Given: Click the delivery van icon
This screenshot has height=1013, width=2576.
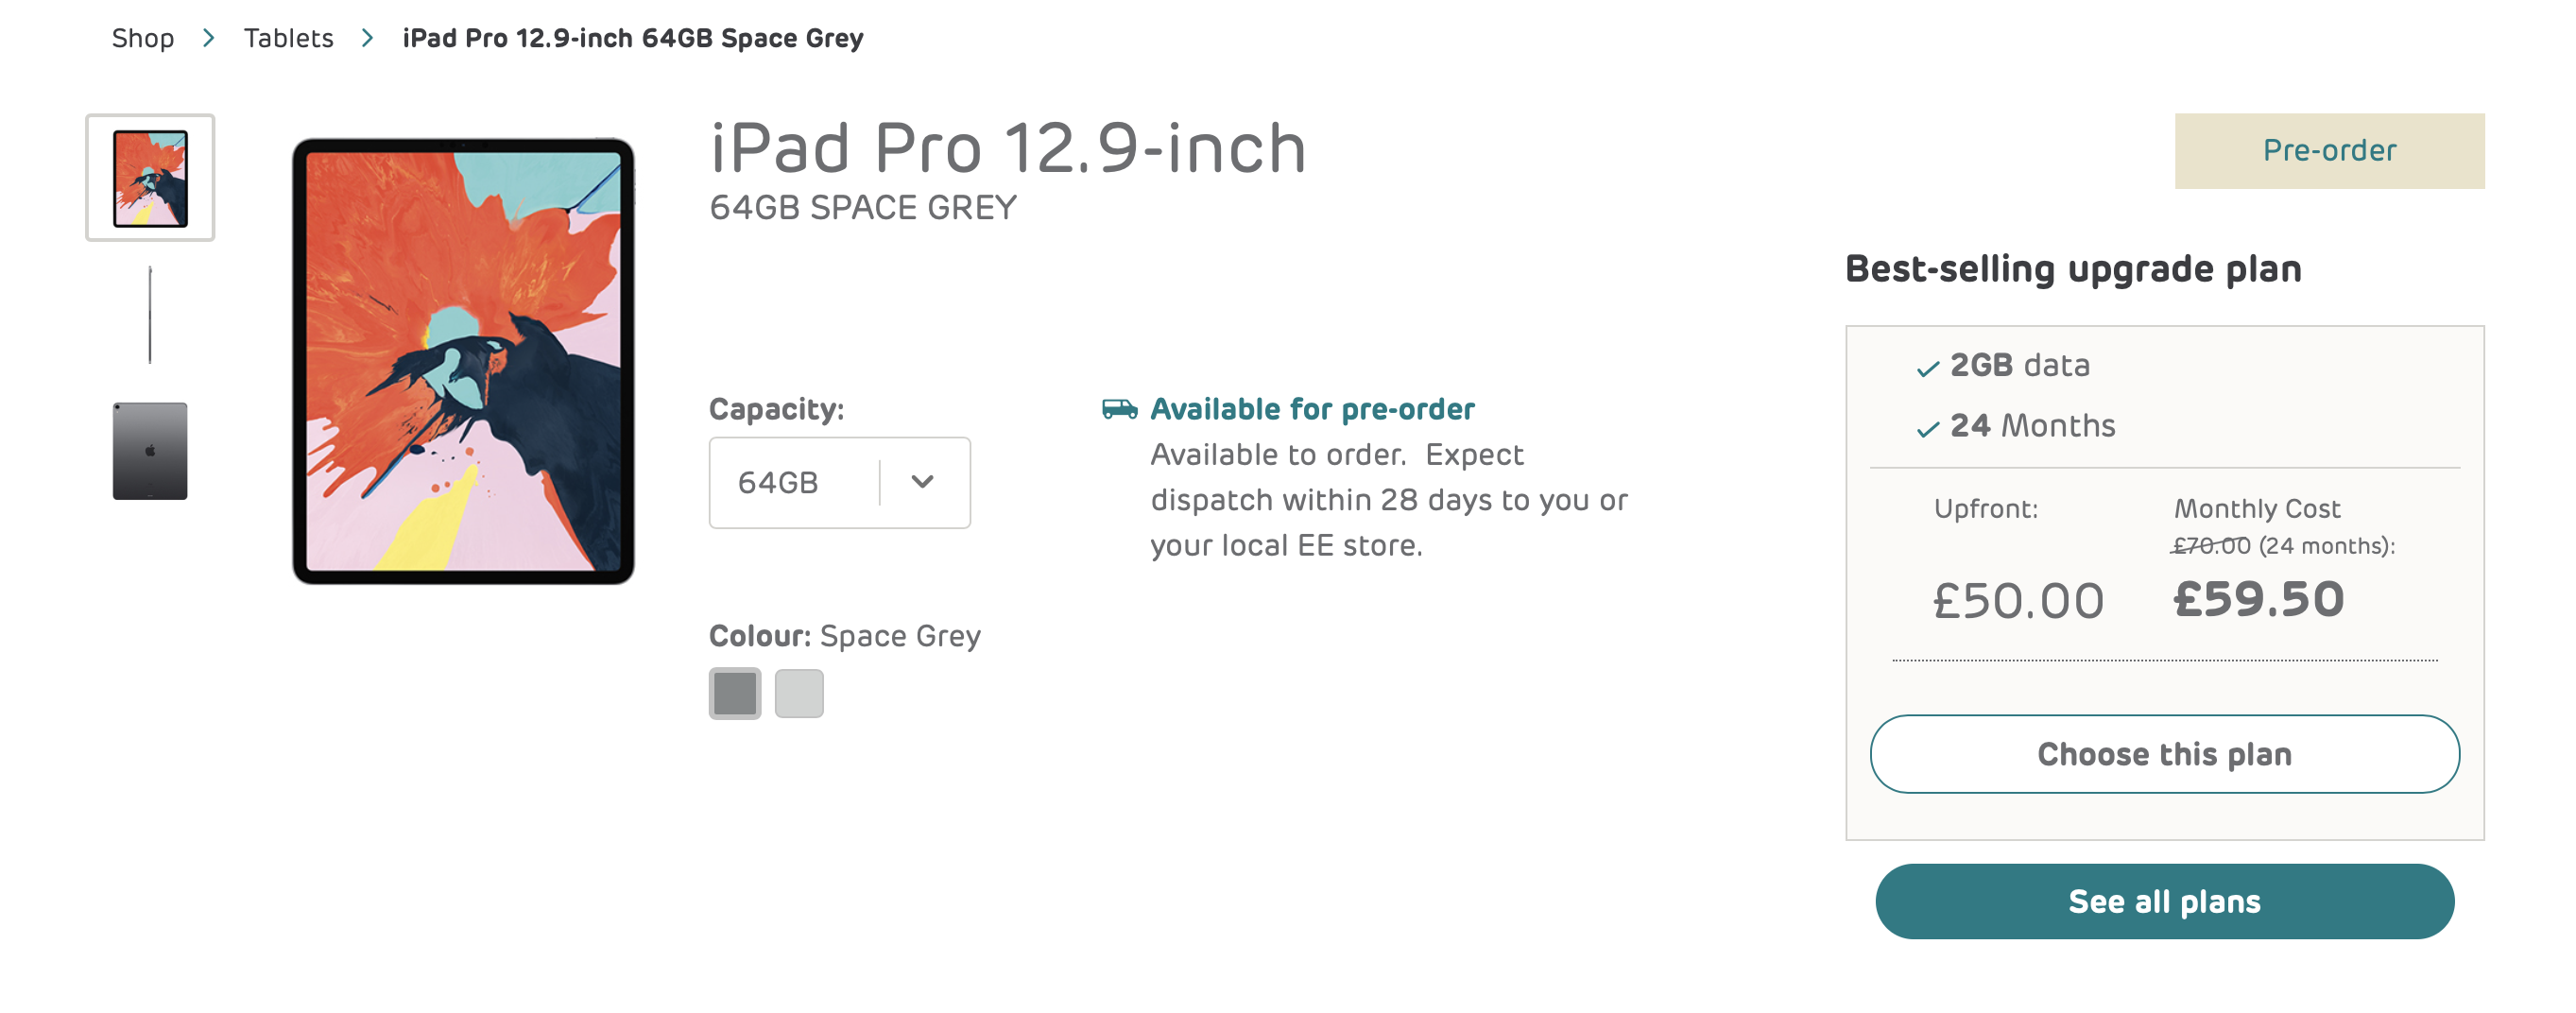Looking at the screenshot, I should [1119, 409].
